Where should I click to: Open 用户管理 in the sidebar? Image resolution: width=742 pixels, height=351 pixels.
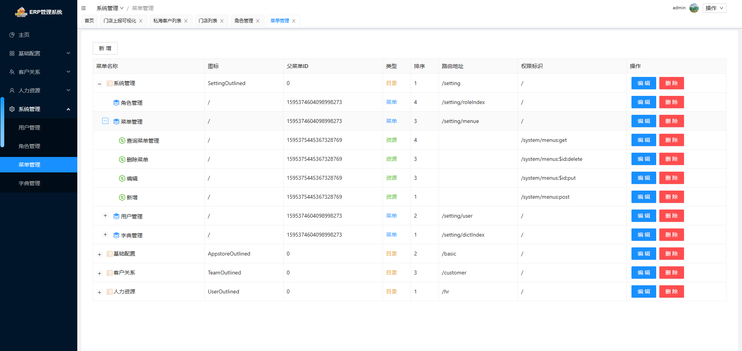[x=39, y=128]
